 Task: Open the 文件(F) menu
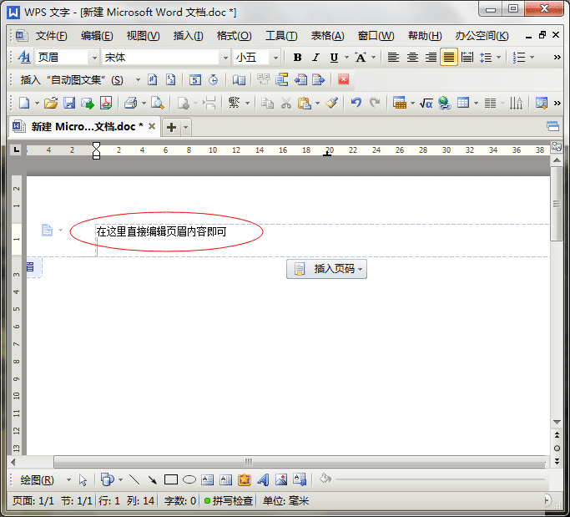coord(51,36)
